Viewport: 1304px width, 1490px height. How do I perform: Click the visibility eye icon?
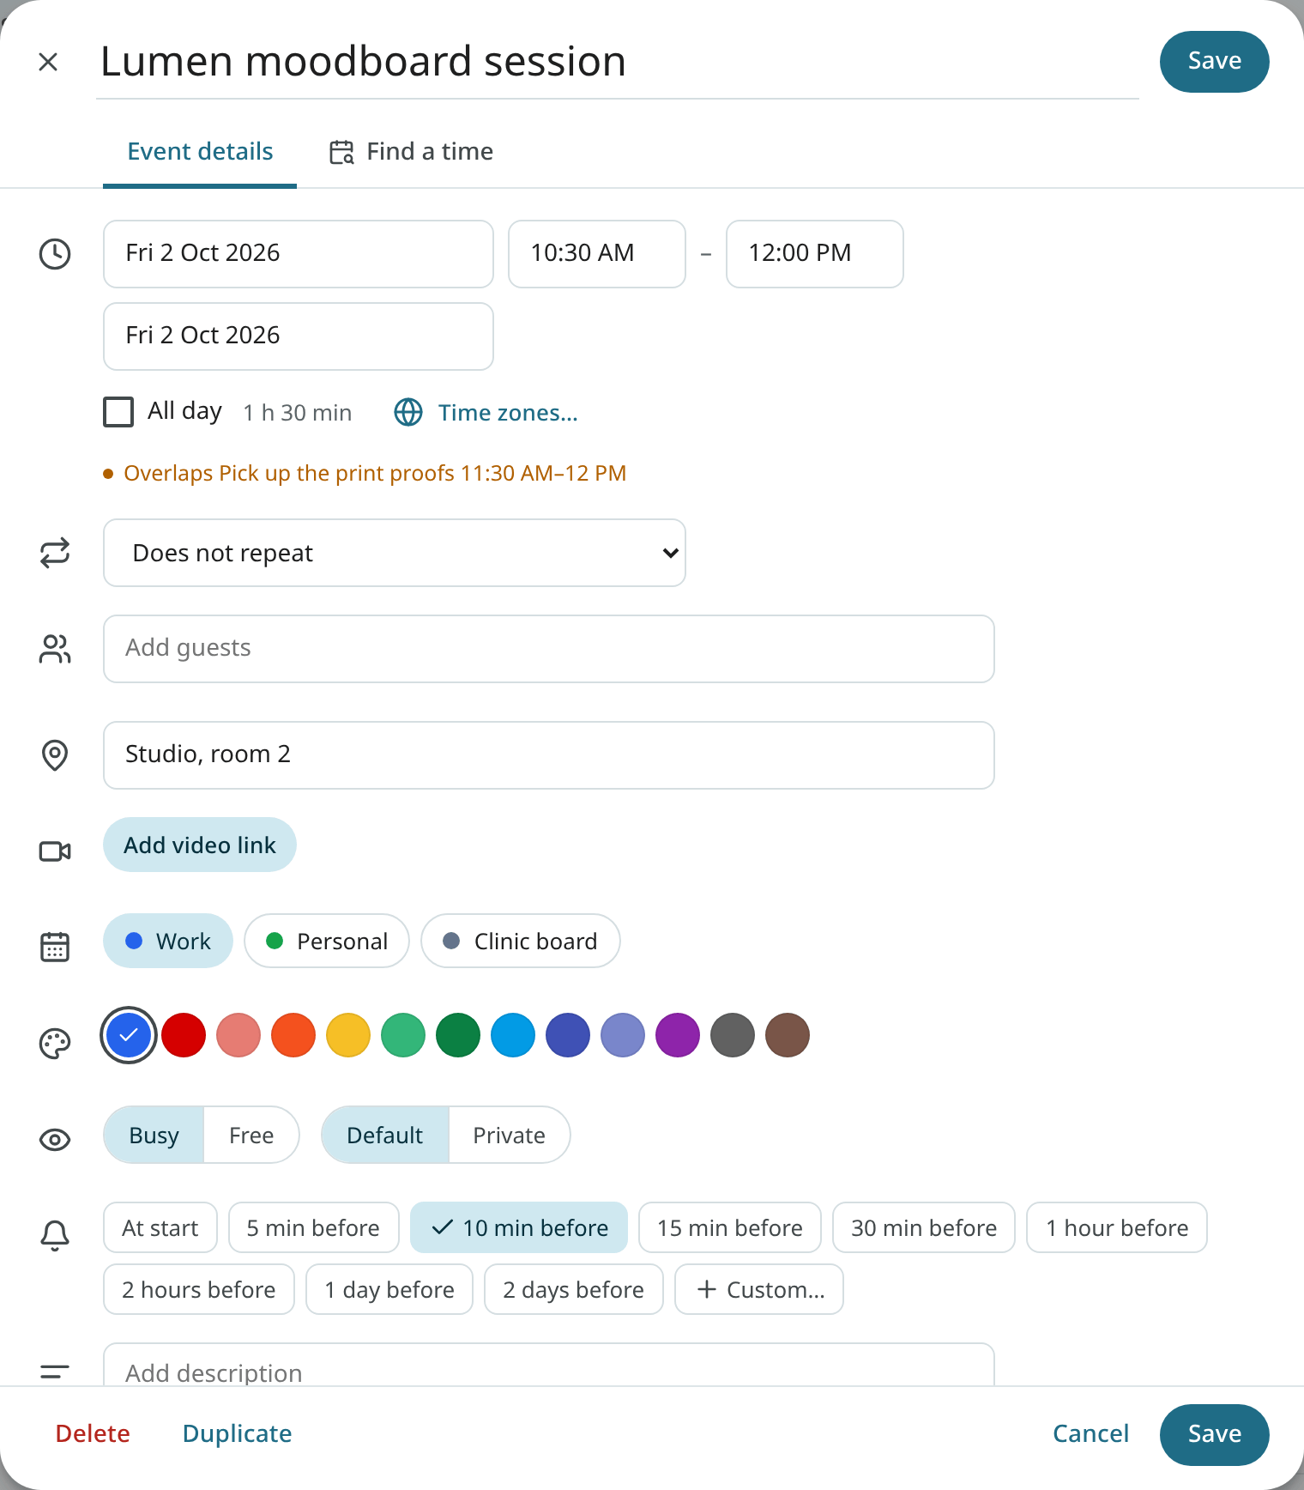point(55,1140)
